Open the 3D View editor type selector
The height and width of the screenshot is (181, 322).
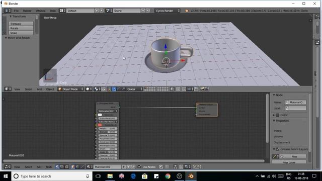click(x=8, y=89)
